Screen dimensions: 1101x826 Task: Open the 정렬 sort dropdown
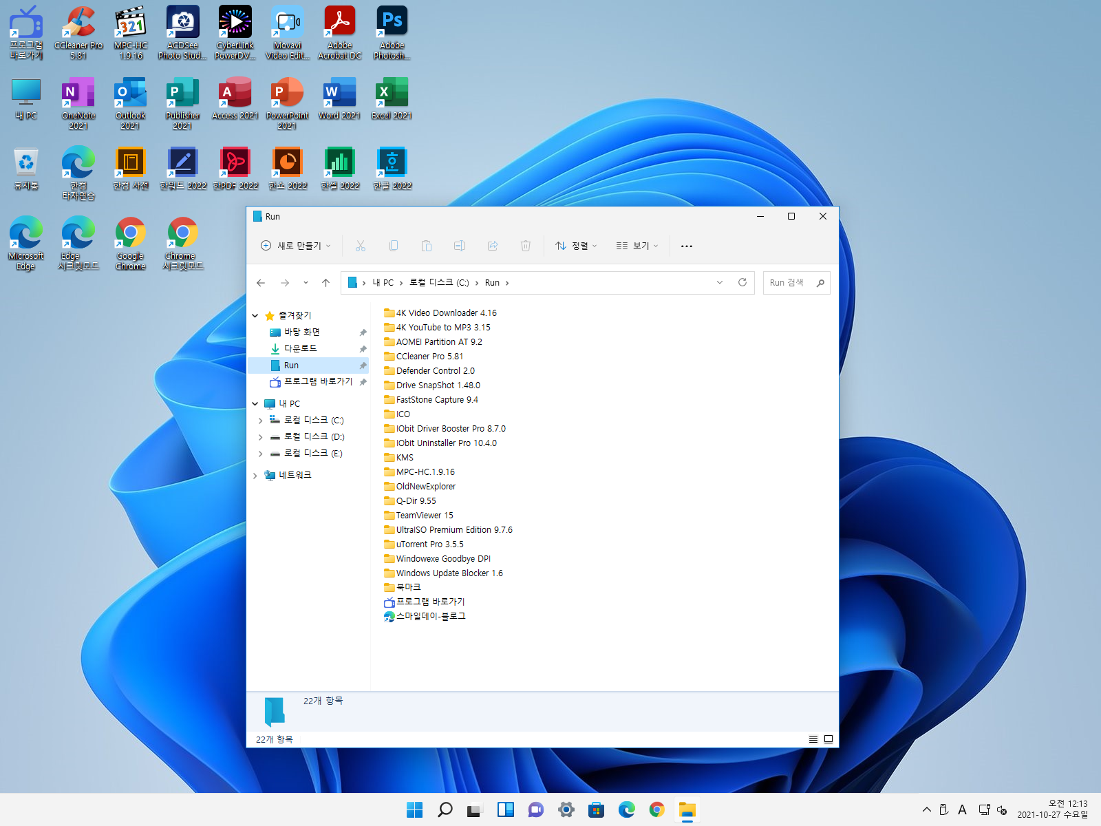pos(577,246)
